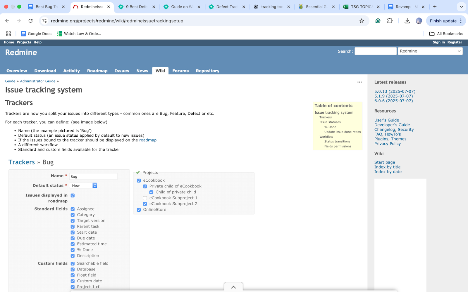Screen dimensions: 468x292
Task: Open the Downloads icon in toolbar
Action: click(407, 21)
